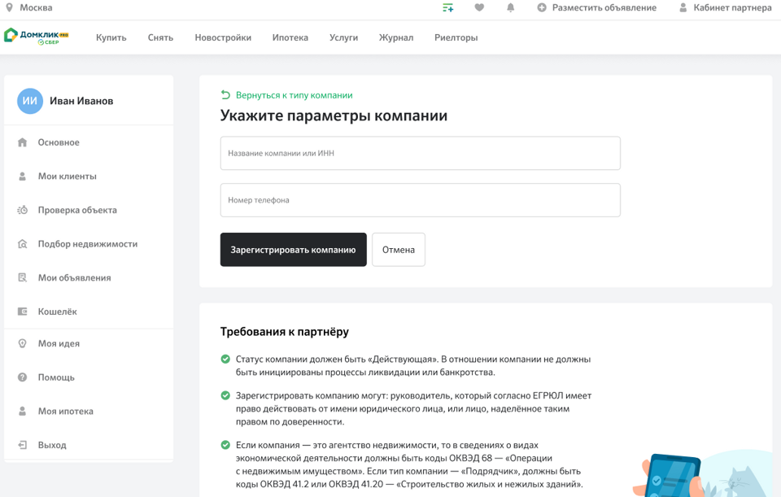The height and width of the screenshot is (497, 781).
Task: Click the plus icon beside Разместить объявление
Action: coord(542,7)
